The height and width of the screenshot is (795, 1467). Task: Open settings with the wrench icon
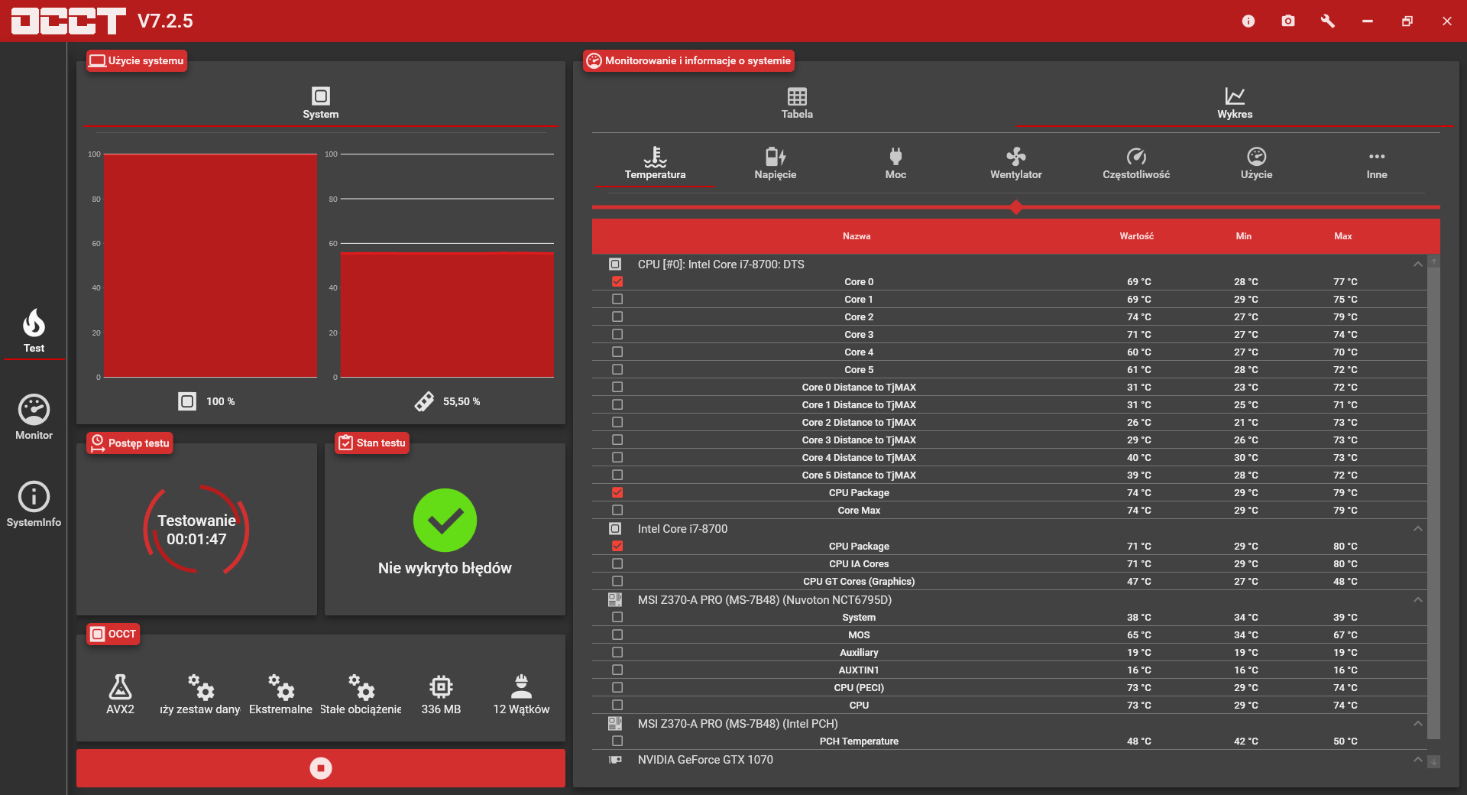(x=1328, y=21)
